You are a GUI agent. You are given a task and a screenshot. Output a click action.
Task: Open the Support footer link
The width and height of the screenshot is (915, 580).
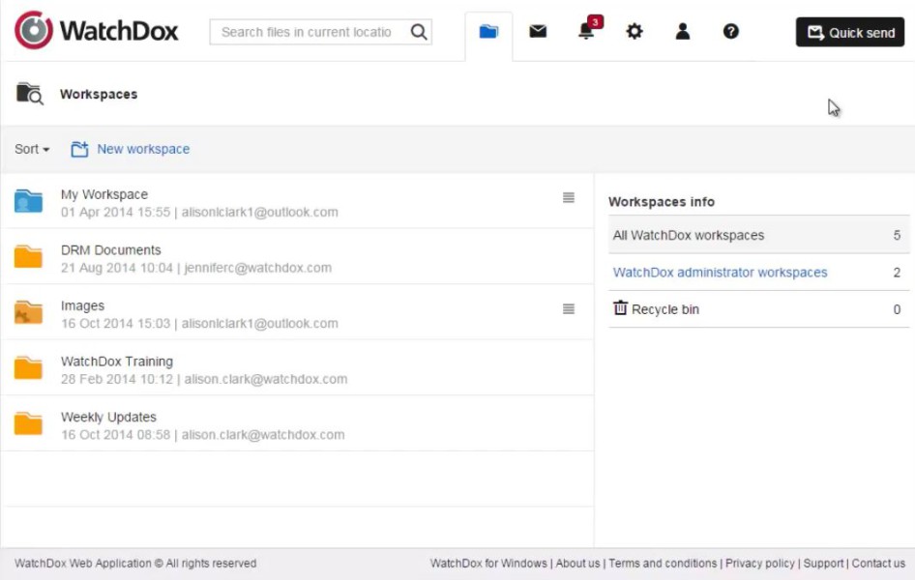(823, 564)
